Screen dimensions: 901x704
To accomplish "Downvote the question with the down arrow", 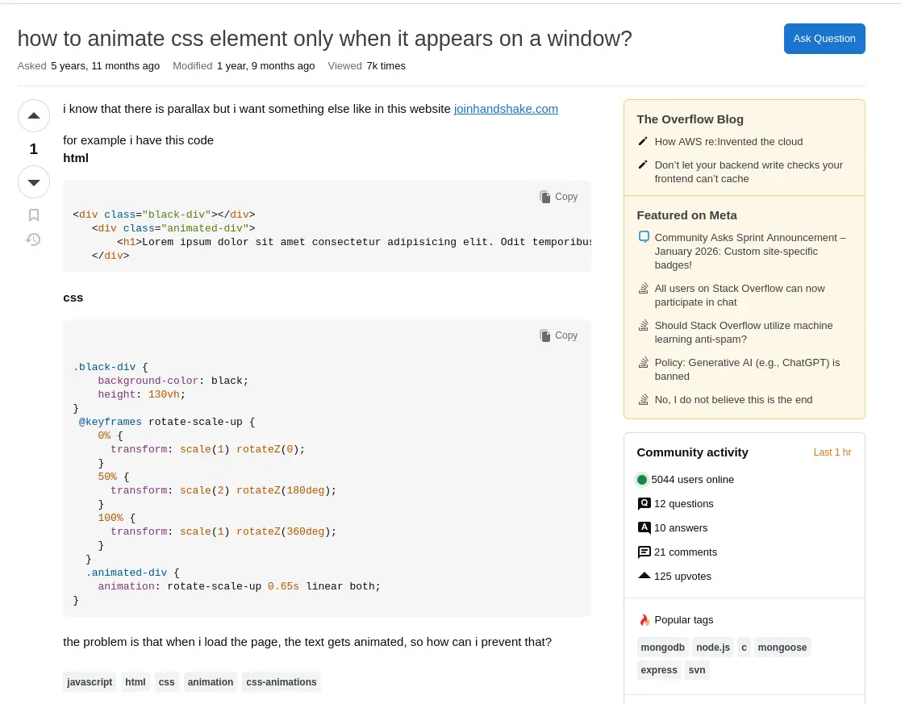I will point(33,181).
